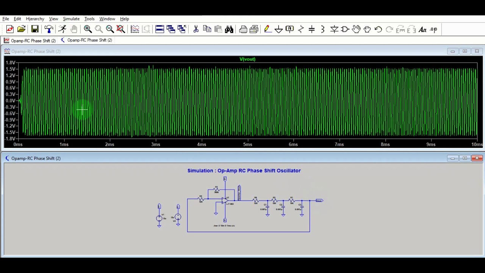Select the Move open-hand tool
Screen dimensions: 485x273
(356, 29)
